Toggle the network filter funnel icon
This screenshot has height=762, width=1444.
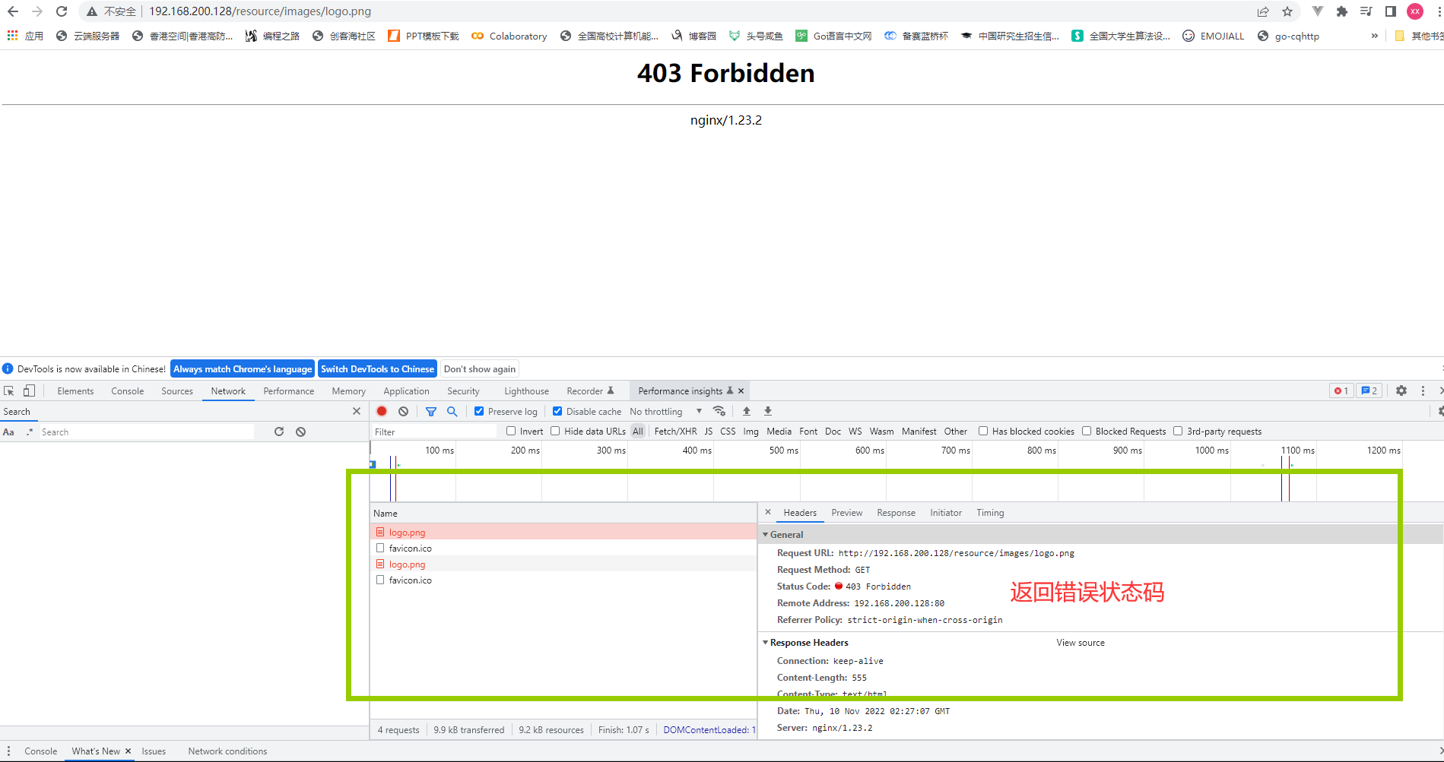tap(431, 411)
